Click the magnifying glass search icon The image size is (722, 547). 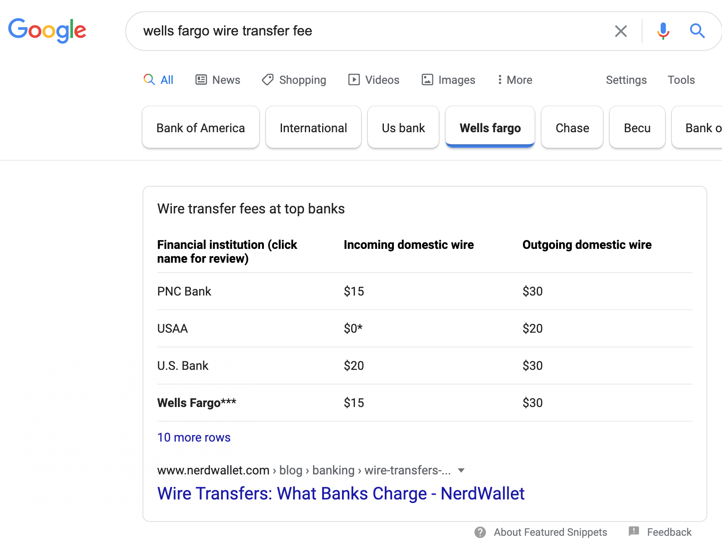(697, 31)
